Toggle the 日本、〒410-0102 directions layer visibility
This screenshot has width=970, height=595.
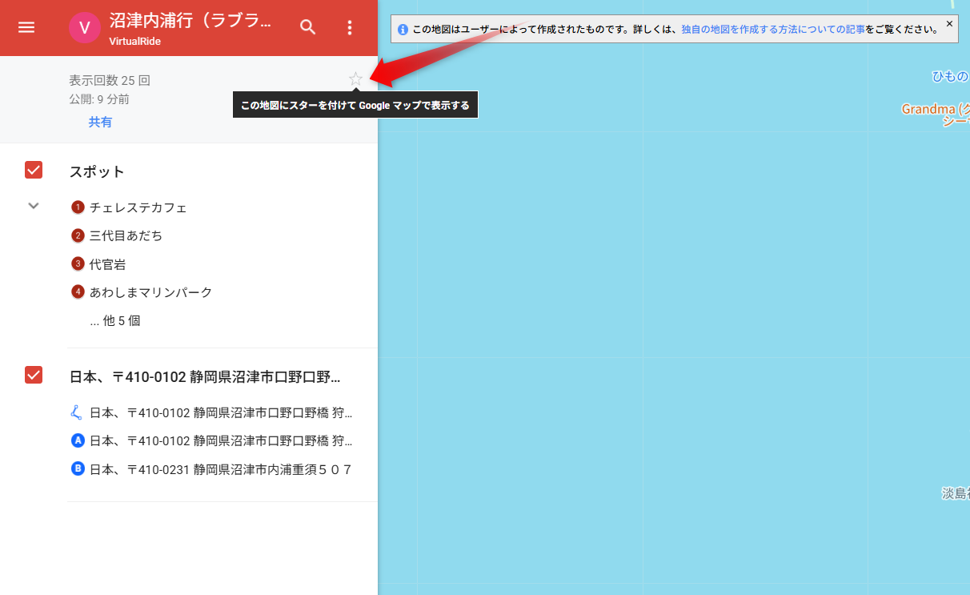[x=33, y=374]
